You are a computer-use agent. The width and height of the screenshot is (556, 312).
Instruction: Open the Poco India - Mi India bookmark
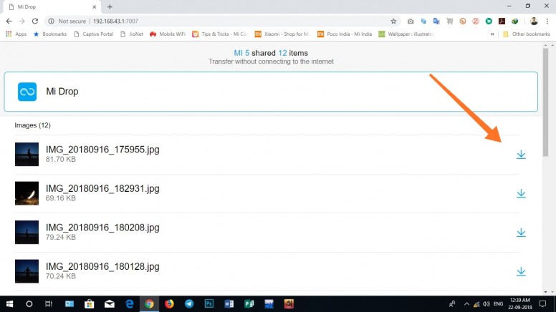point(345,34)
